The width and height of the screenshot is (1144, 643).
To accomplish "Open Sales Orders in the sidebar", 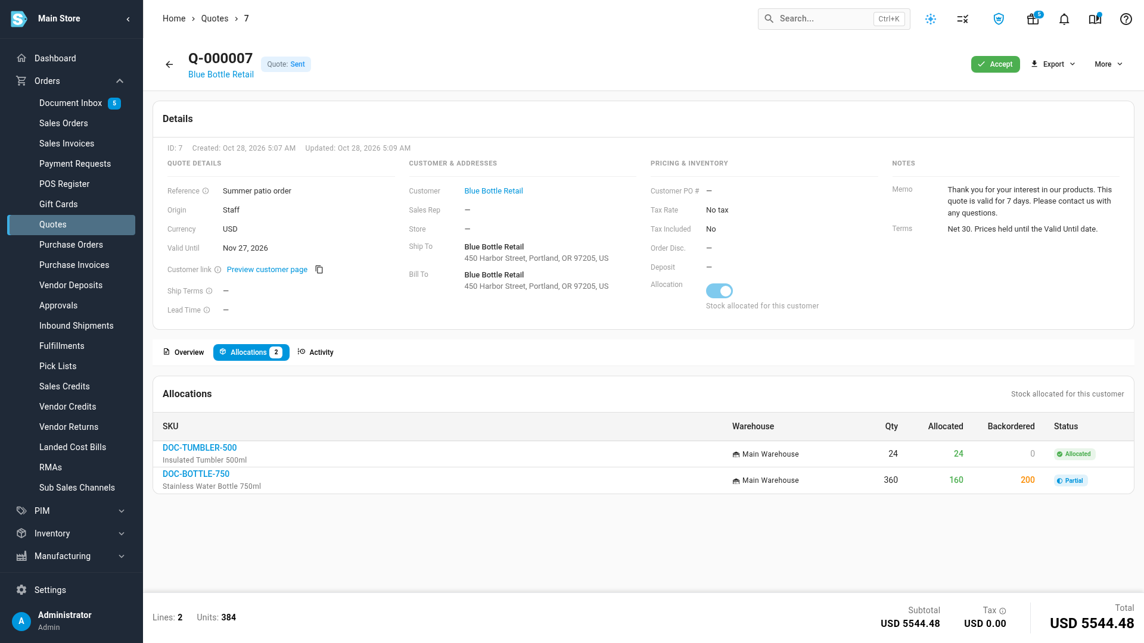I will [64, 123].
